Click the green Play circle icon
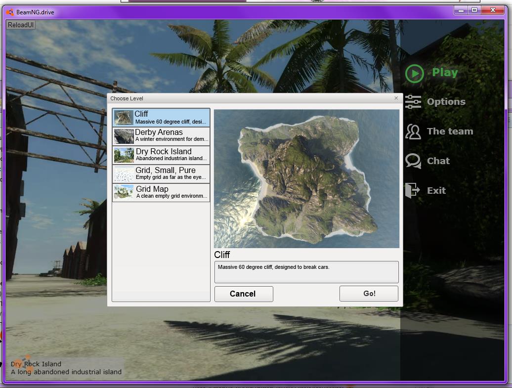This screenshot has height=388, width=512. coord(414,74)
